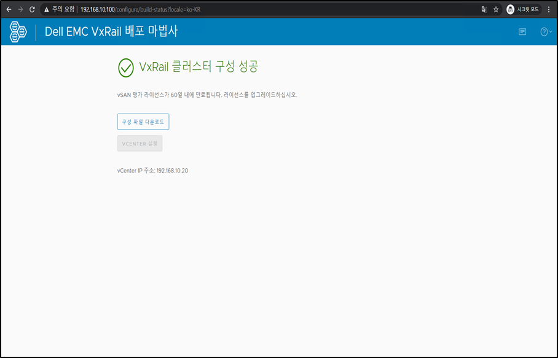Click the browser forward arrow
Viewport: 558px width, 358px height.
(20, 10)
